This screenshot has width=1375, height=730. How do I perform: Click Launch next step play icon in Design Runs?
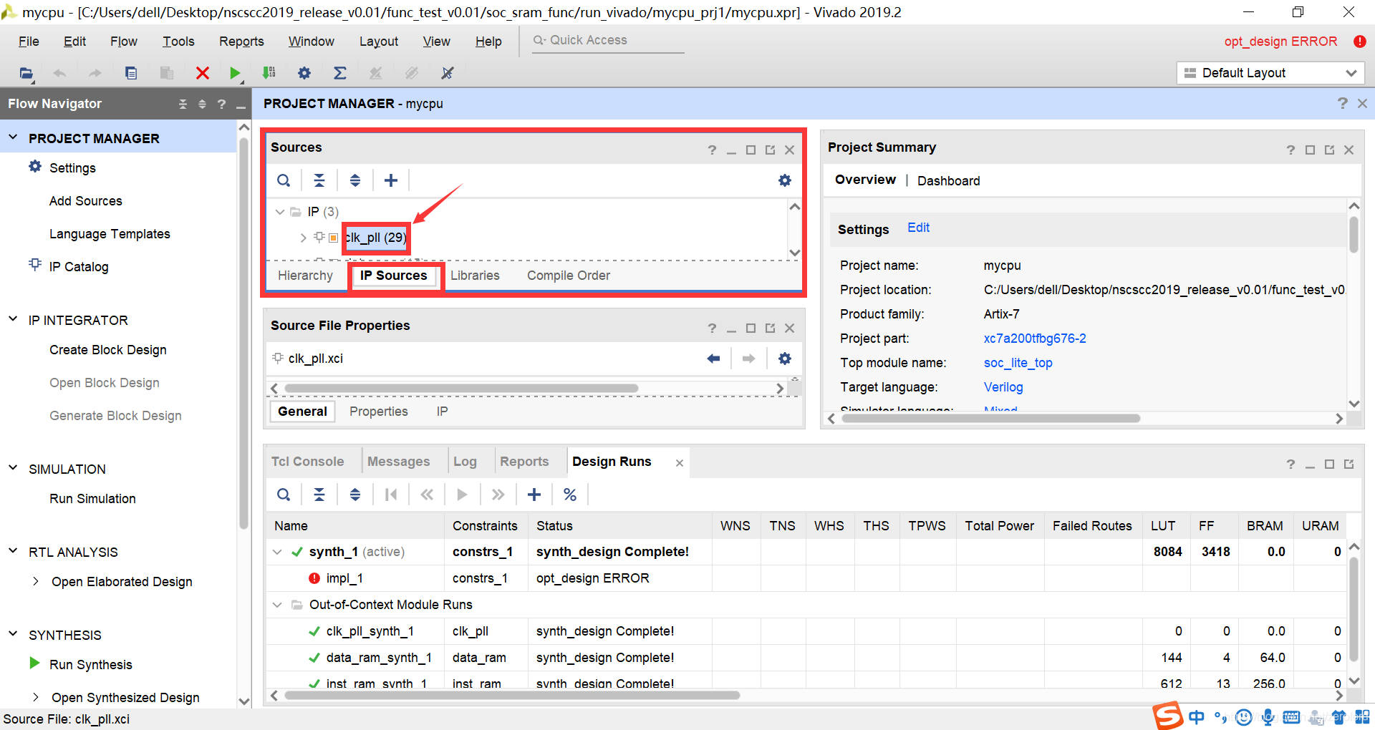click(x=463, y=495)
